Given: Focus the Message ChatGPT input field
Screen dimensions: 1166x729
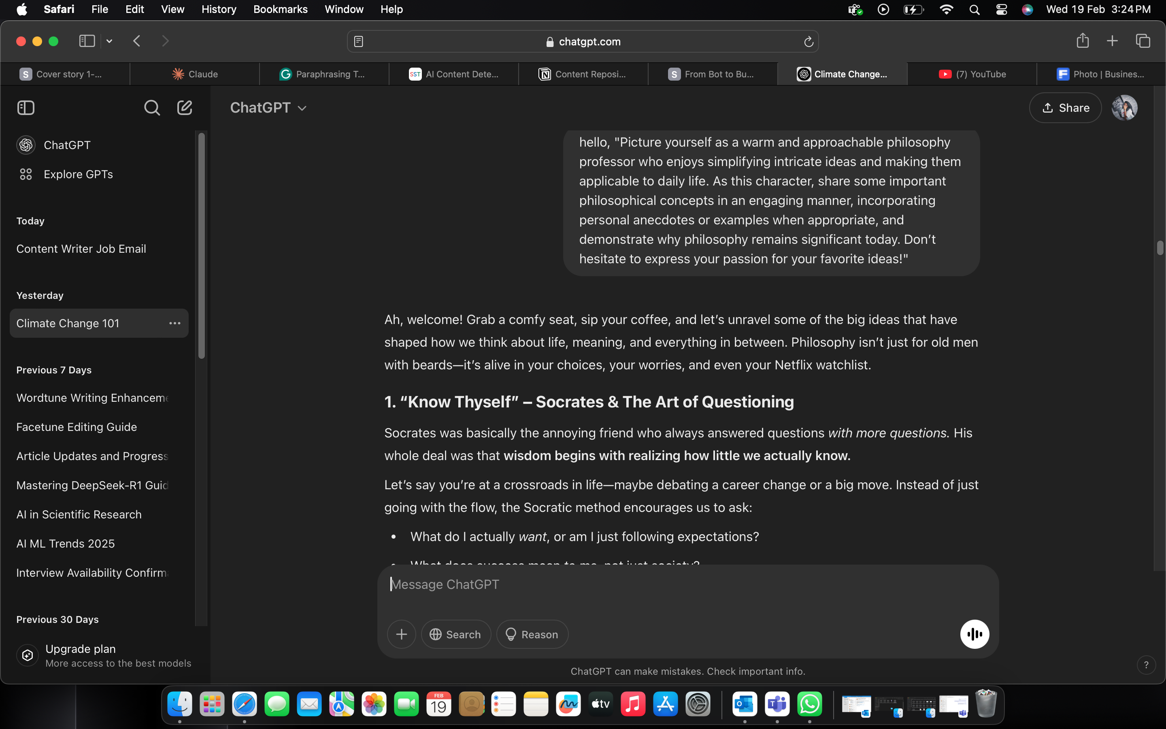Looking at the screenshot, I should (674, 584).
